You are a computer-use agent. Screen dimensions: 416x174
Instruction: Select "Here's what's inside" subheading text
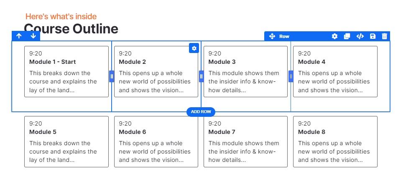[x=61, y=16]
